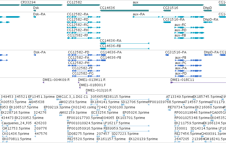226x143 pixels.
Task: Select the DME1-013J10.R feature
Action: point(99,90)
